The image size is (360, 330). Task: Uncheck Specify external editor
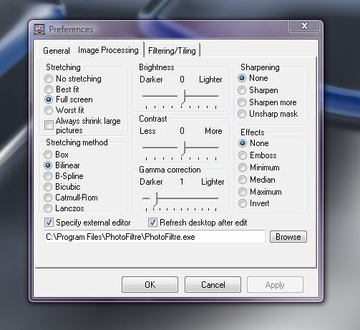(49, 223)
